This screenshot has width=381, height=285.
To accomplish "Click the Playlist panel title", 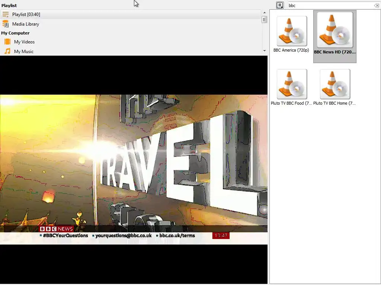I will point(9,5).
